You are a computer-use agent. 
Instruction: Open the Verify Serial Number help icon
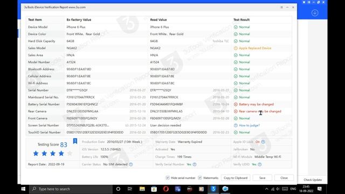[195, 164]
